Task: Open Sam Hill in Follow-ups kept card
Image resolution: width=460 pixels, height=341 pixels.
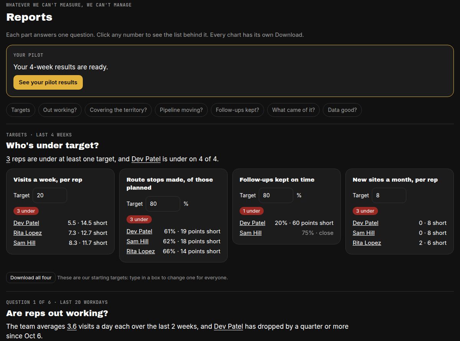Action: click(x=251, y=233)
